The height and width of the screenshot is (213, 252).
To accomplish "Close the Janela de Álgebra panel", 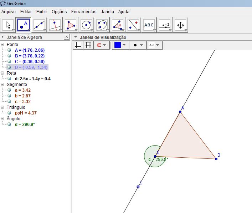I will pos(67,37).
